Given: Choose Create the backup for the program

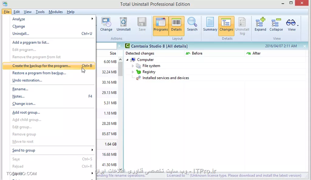Looking at the screenshot, I should [49, 66].
